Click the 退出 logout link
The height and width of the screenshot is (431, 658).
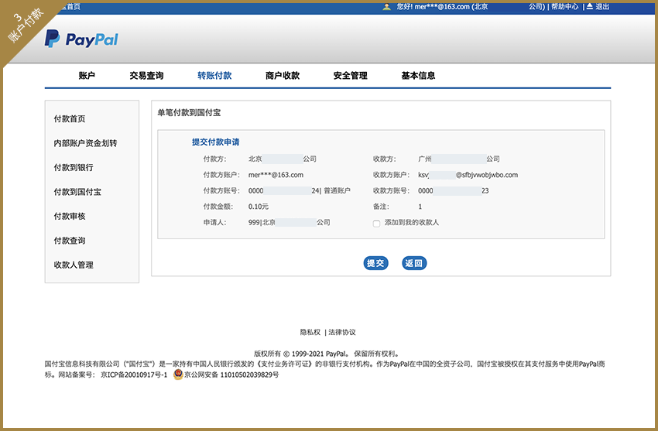point(602,6)
